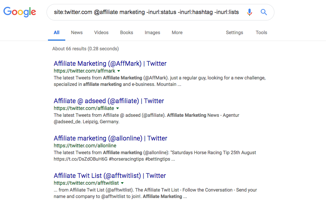The width and height of the screenshot is (326, 207).
Task: Click the microphone voice search icon
Action: click(x=249, y=12)
